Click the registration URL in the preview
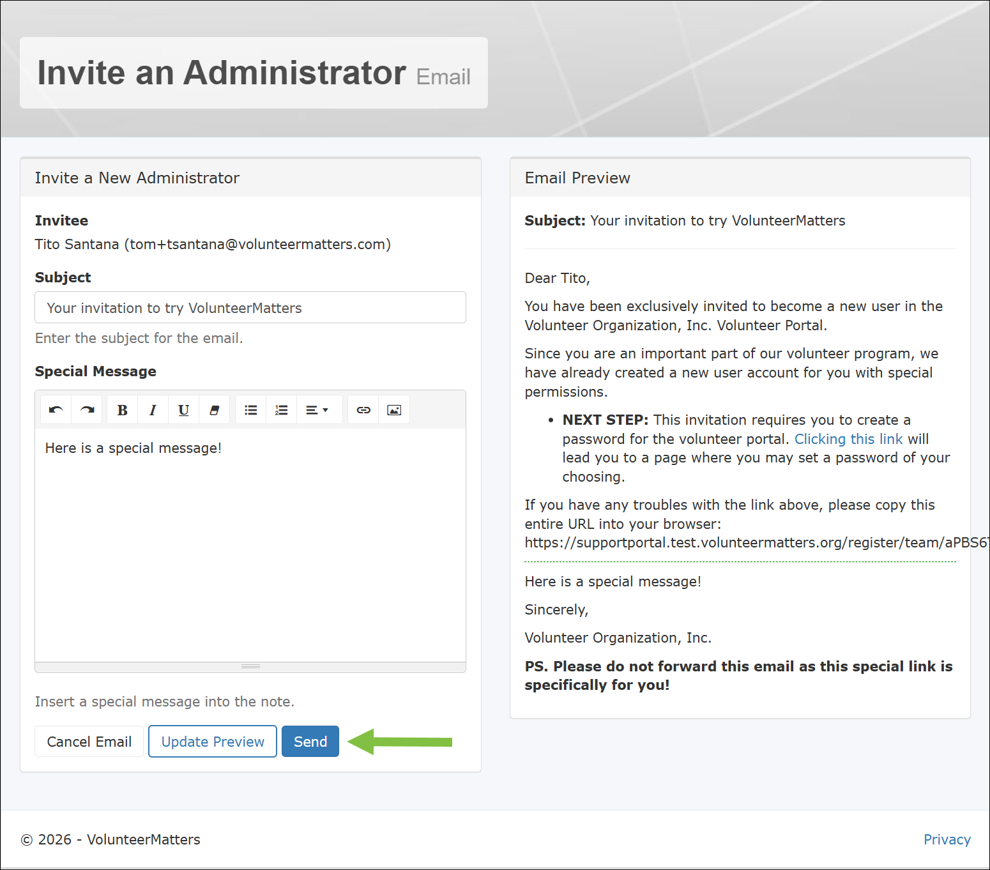Viewport: 990px width, 870px height. point(756,543)
